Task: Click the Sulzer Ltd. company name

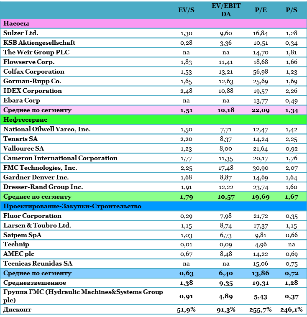Action: (x=21, y=33)
